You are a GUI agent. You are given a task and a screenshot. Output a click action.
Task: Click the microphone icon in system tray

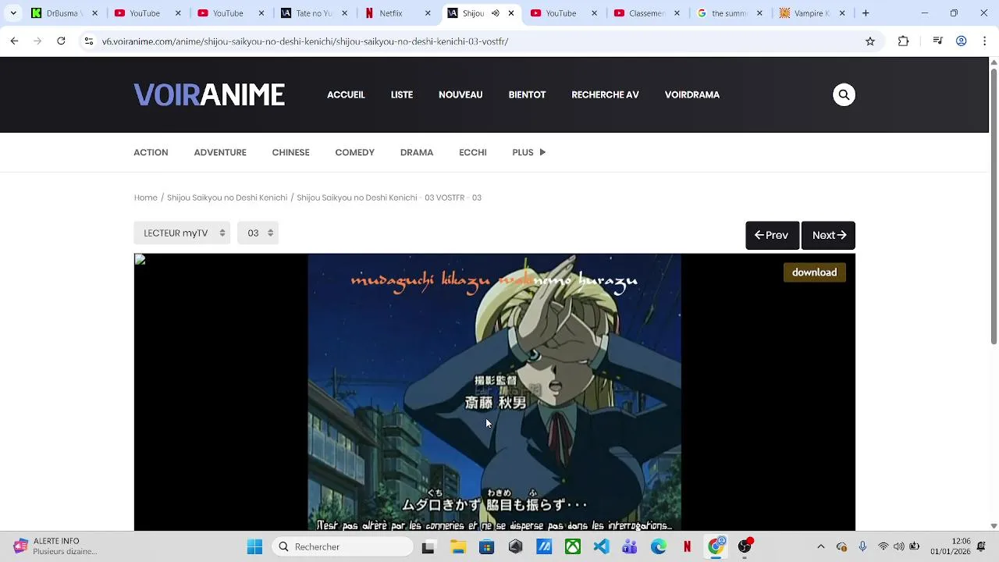(x=862, y=546)
